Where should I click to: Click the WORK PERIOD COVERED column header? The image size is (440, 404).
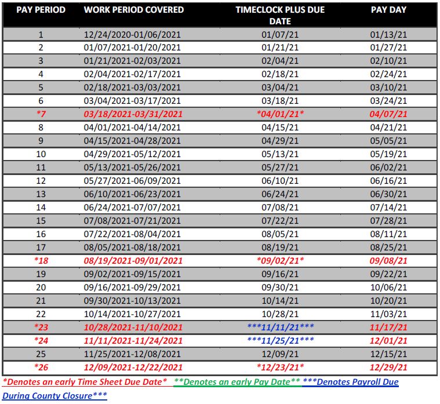click(x=134, y=10)
